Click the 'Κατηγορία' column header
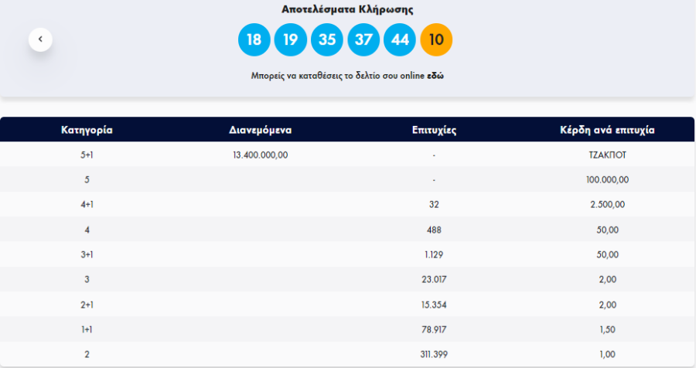 pos(87,130)
